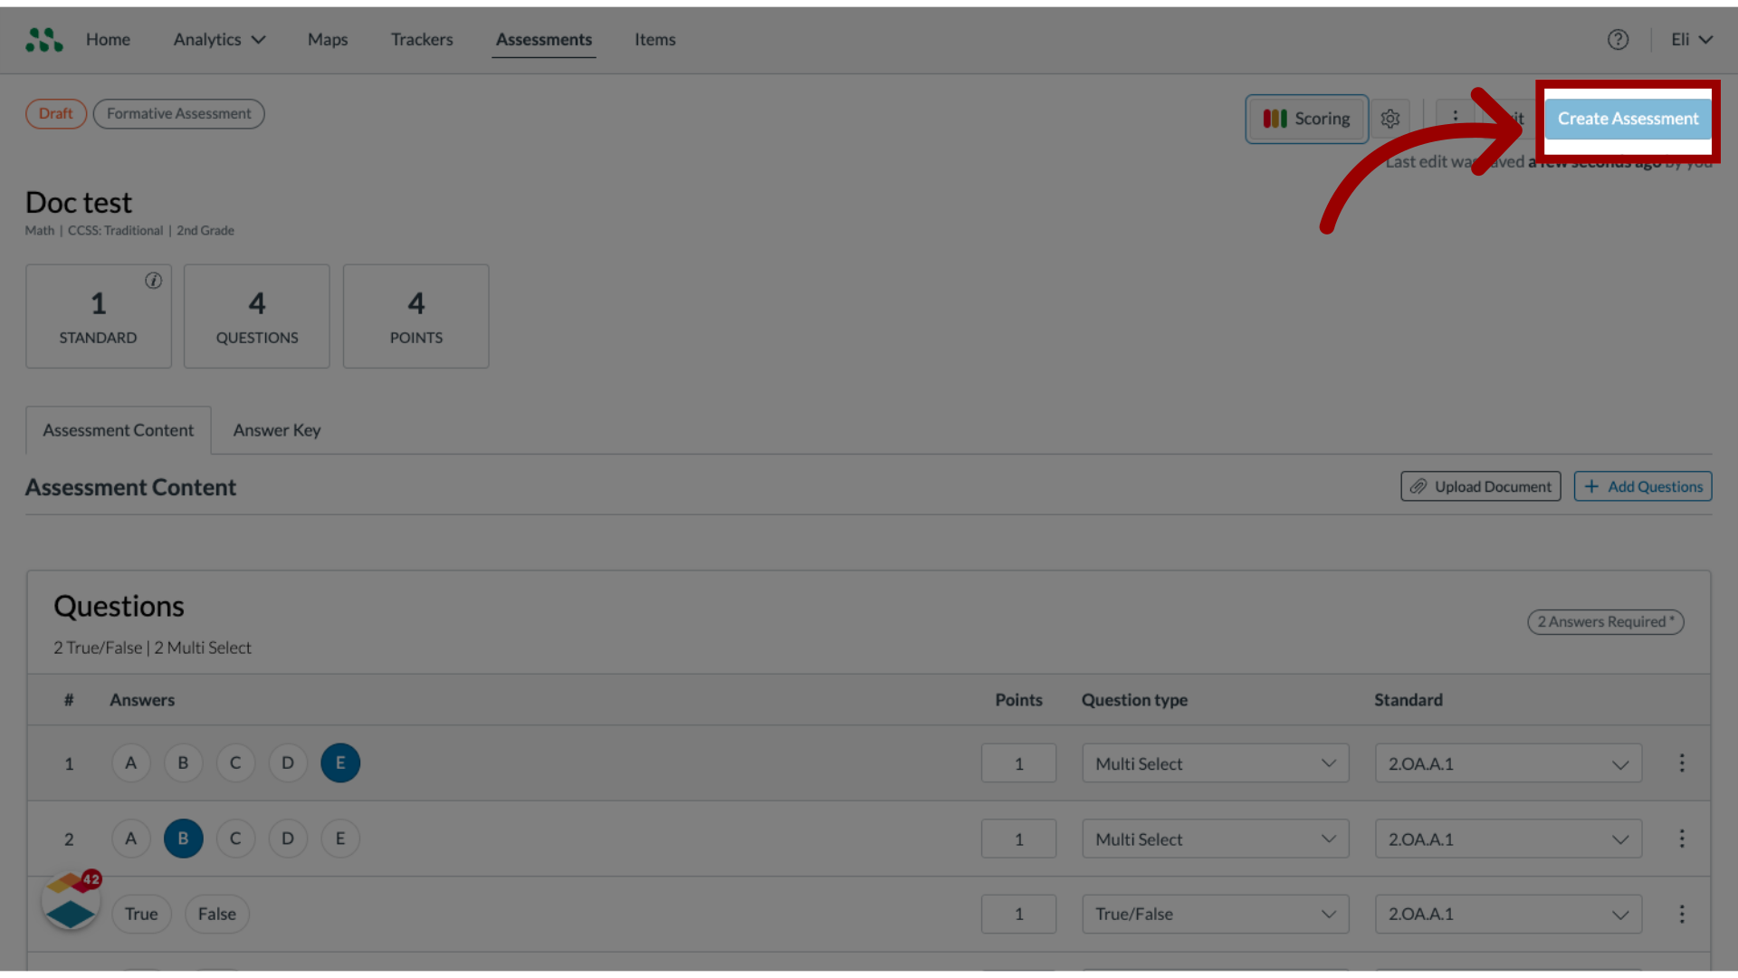Open question 2 type Multi Select dropdown
The image size is (1738, 978).
click(x=1216, y=839)
